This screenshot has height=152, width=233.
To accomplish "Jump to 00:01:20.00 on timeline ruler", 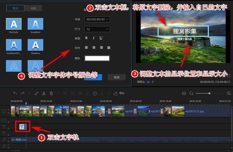I will [x=165, y=101].
